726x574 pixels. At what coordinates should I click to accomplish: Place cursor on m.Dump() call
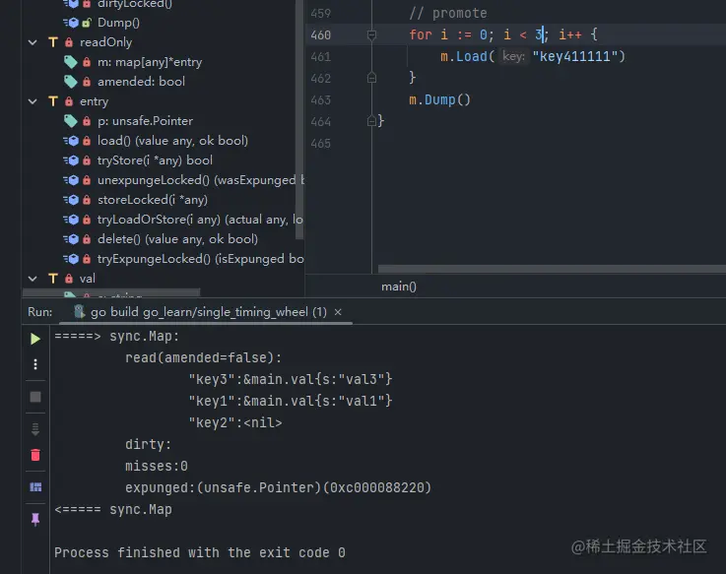point(439,99)
